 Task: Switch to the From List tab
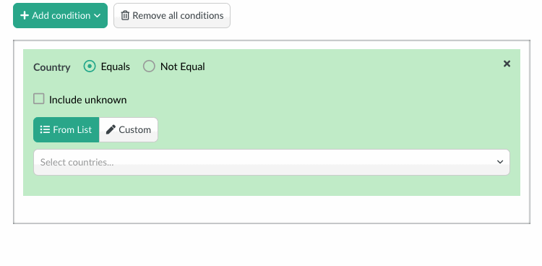point(66,129)
